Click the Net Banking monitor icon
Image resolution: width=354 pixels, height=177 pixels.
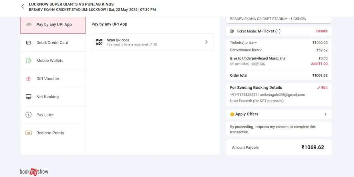(x=28, y=97)
